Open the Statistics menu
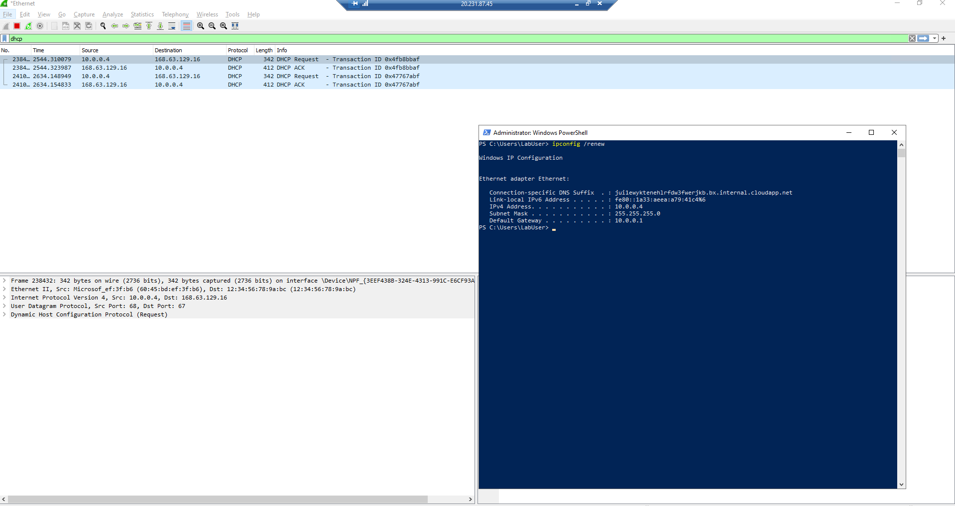The height and width of the screenshot is (506, 955). tap(141, 14)
